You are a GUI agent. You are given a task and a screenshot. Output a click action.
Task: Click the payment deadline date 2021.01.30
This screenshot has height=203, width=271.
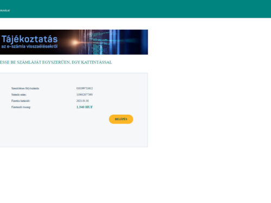coord(82,101)
